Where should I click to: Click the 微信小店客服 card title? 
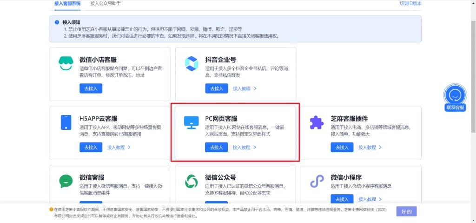98,60
